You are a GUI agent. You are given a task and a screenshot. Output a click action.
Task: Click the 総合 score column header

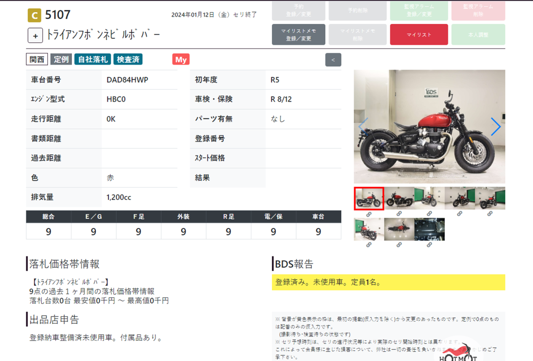coord(48,217)
